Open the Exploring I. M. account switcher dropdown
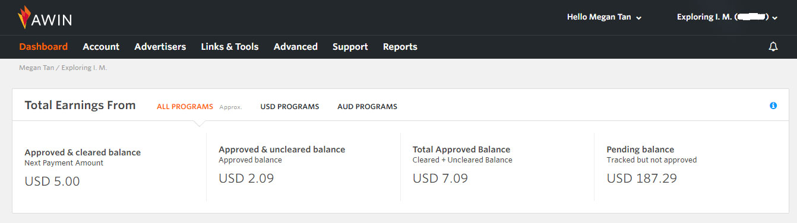Image resolution: width=797 pixels, height=223 pixels. click(727, 17)
